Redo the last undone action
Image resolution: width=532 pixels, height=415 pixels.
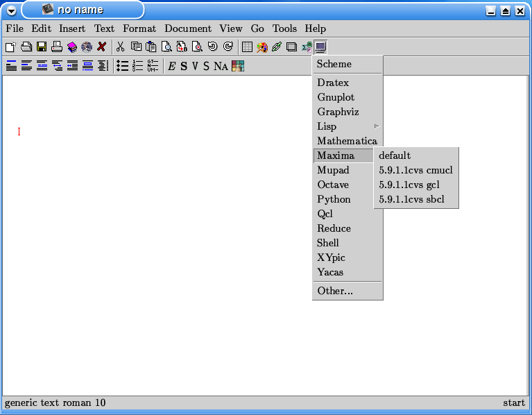228,46
